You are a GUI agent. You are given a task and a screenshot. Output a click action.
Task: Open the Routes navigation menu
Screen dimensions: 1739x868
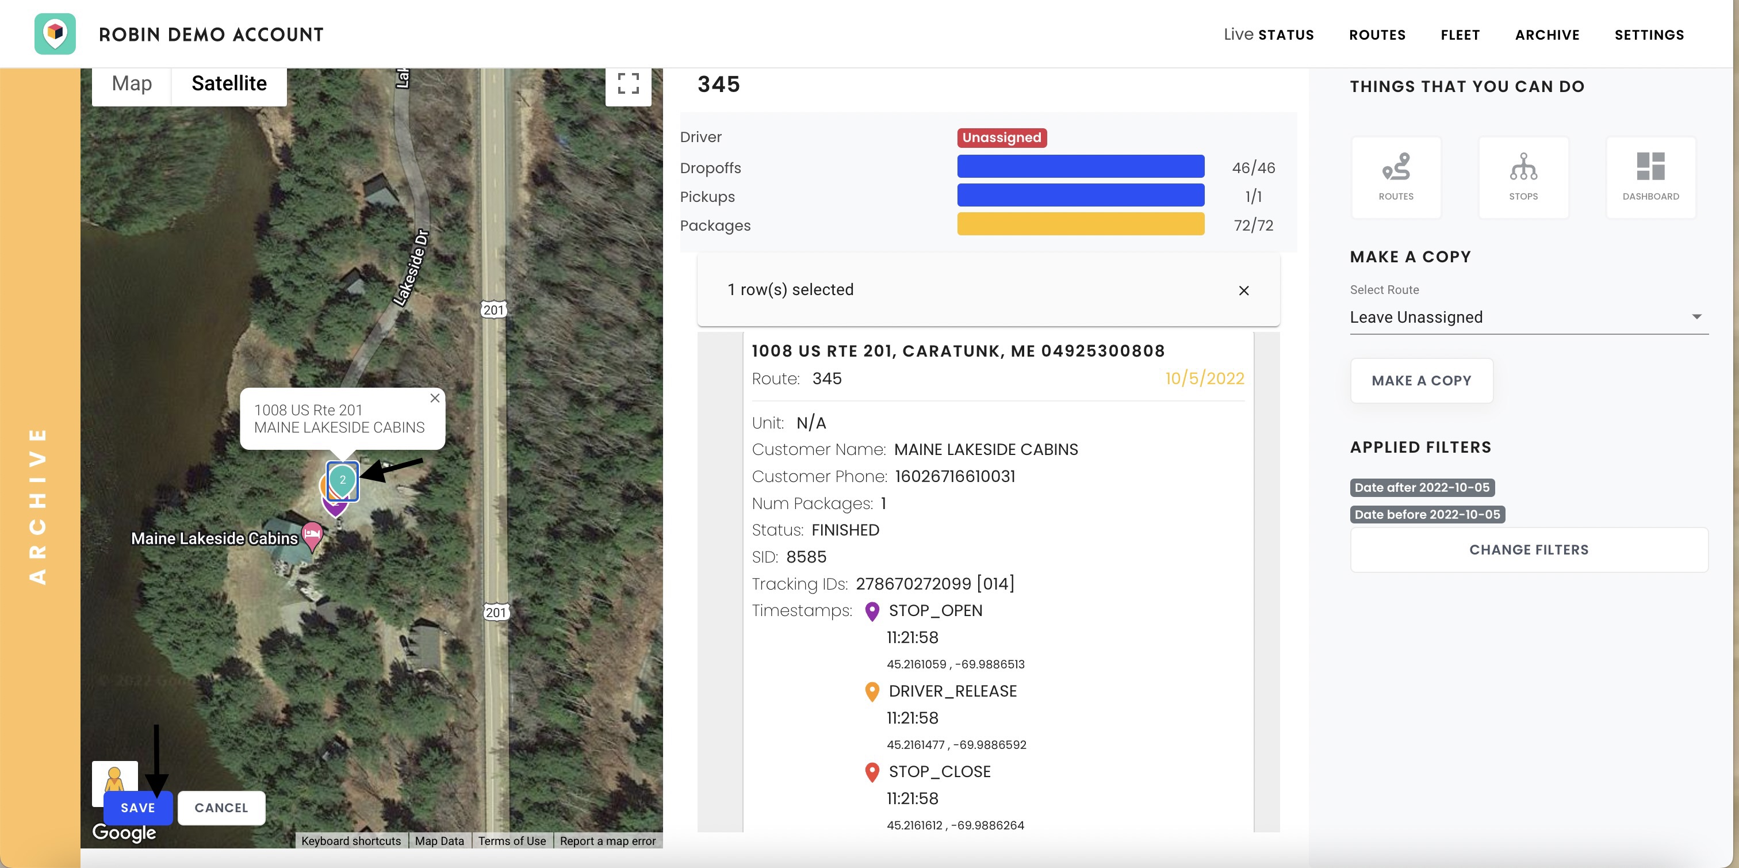click(1377, 35)
